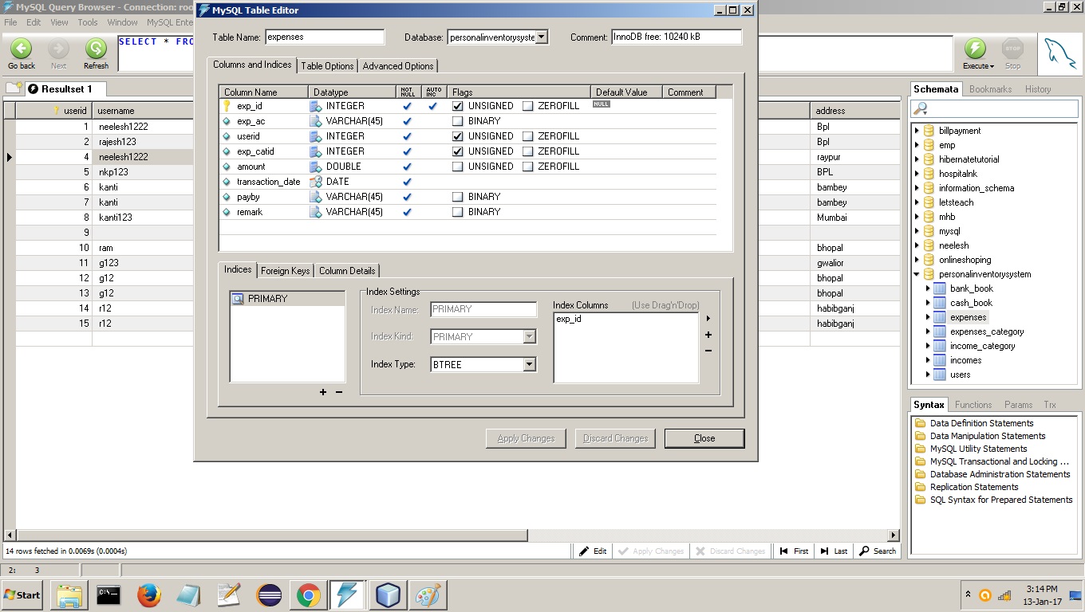Image resolution: width=1085 pixels, height=612 pixels.
Task: Click the Data Definition Statements folder icon
Action: [x=920, y=423]
